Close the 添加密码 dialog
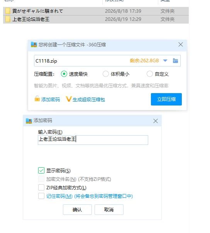The height and width of the screenshot is (233, 210). point(156,121)
